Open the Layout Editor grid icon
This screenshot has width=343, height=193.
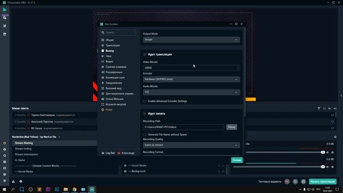pyautogui.click(x=5, y=162)
